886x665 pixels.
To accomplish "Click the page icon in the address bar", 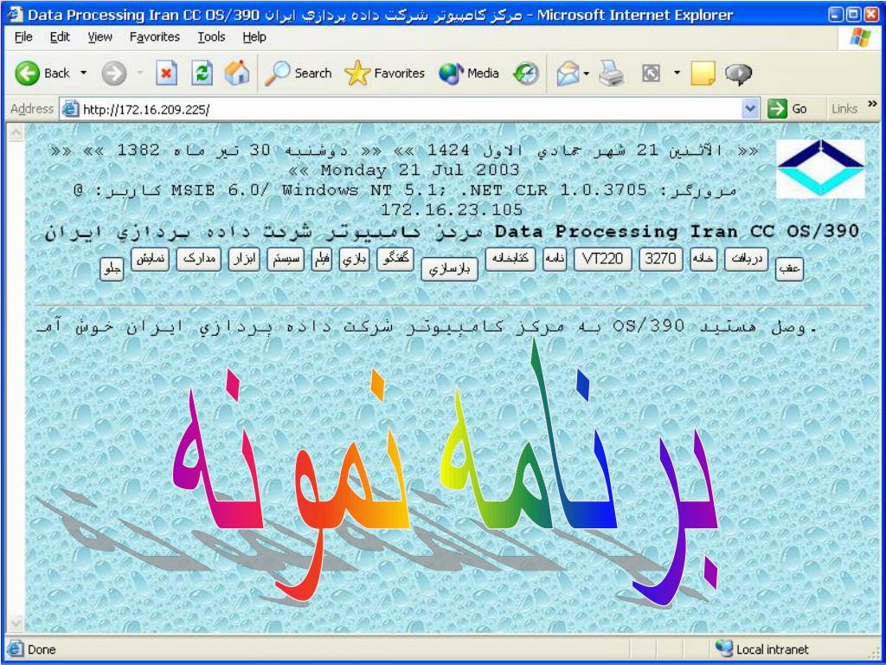I will point(70,108).
